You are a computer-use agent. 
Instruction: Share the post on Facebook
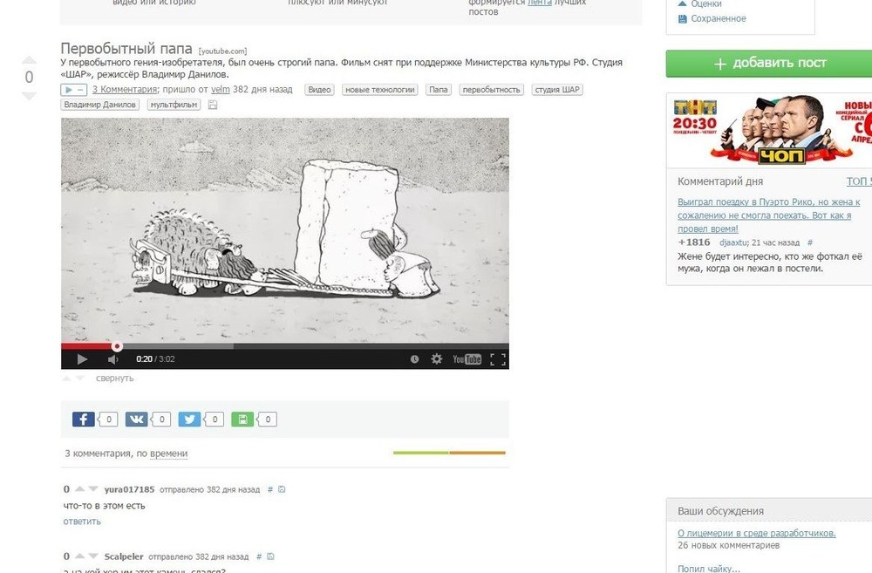tap(84, 419)
